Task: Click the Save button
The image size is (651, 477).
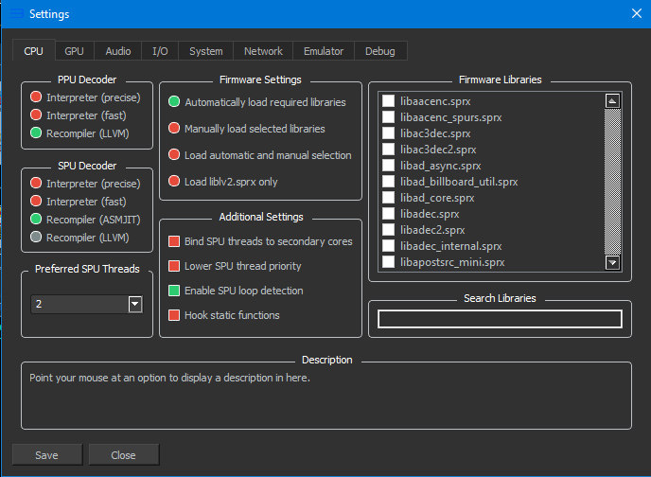Action: 47,455
